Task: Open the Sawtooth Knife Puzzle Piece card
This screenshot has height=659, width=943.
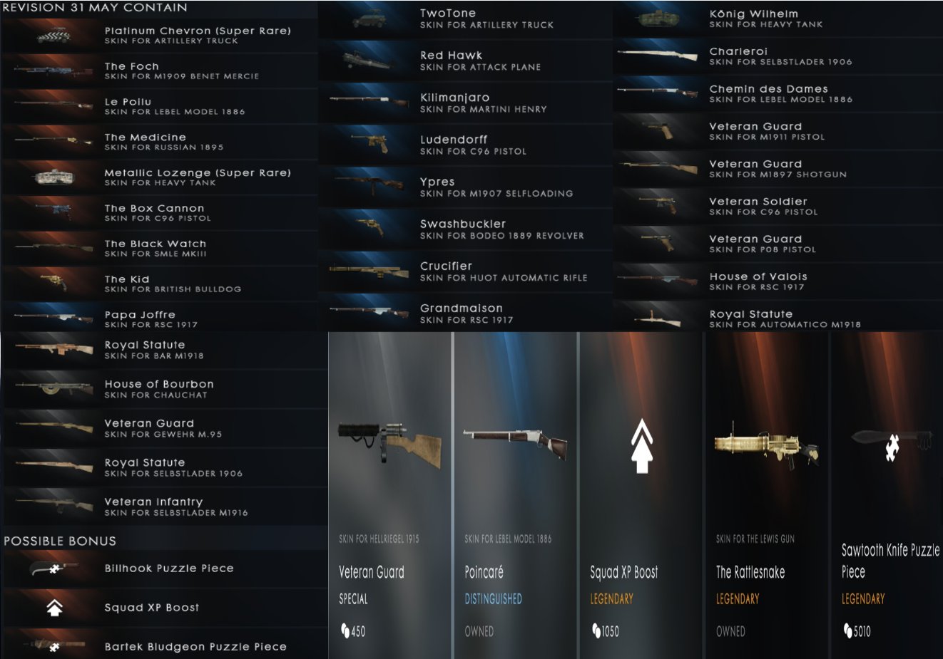Action: click(x=887, y=495)
